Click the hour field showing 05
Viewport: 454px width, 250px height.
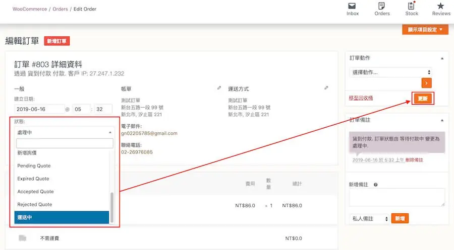pyautogui.click(x=81, y=109)
